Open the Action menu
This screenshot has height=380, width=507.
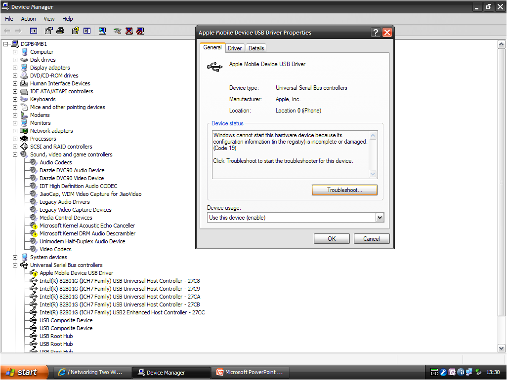(29, 19)
